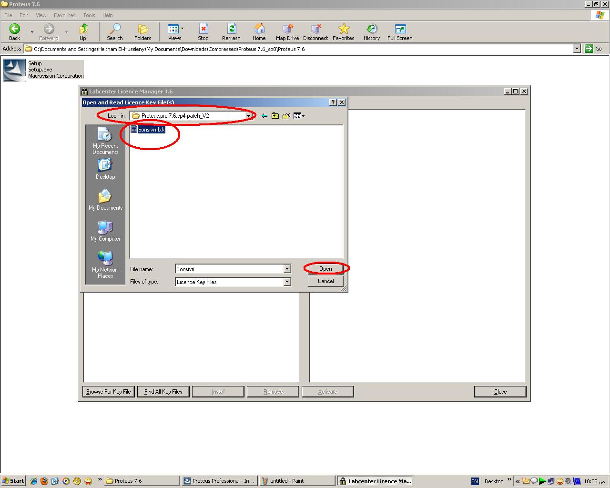Open the History toolbar icon
This screenshot has height=488, width=610.
coord(372,32)
